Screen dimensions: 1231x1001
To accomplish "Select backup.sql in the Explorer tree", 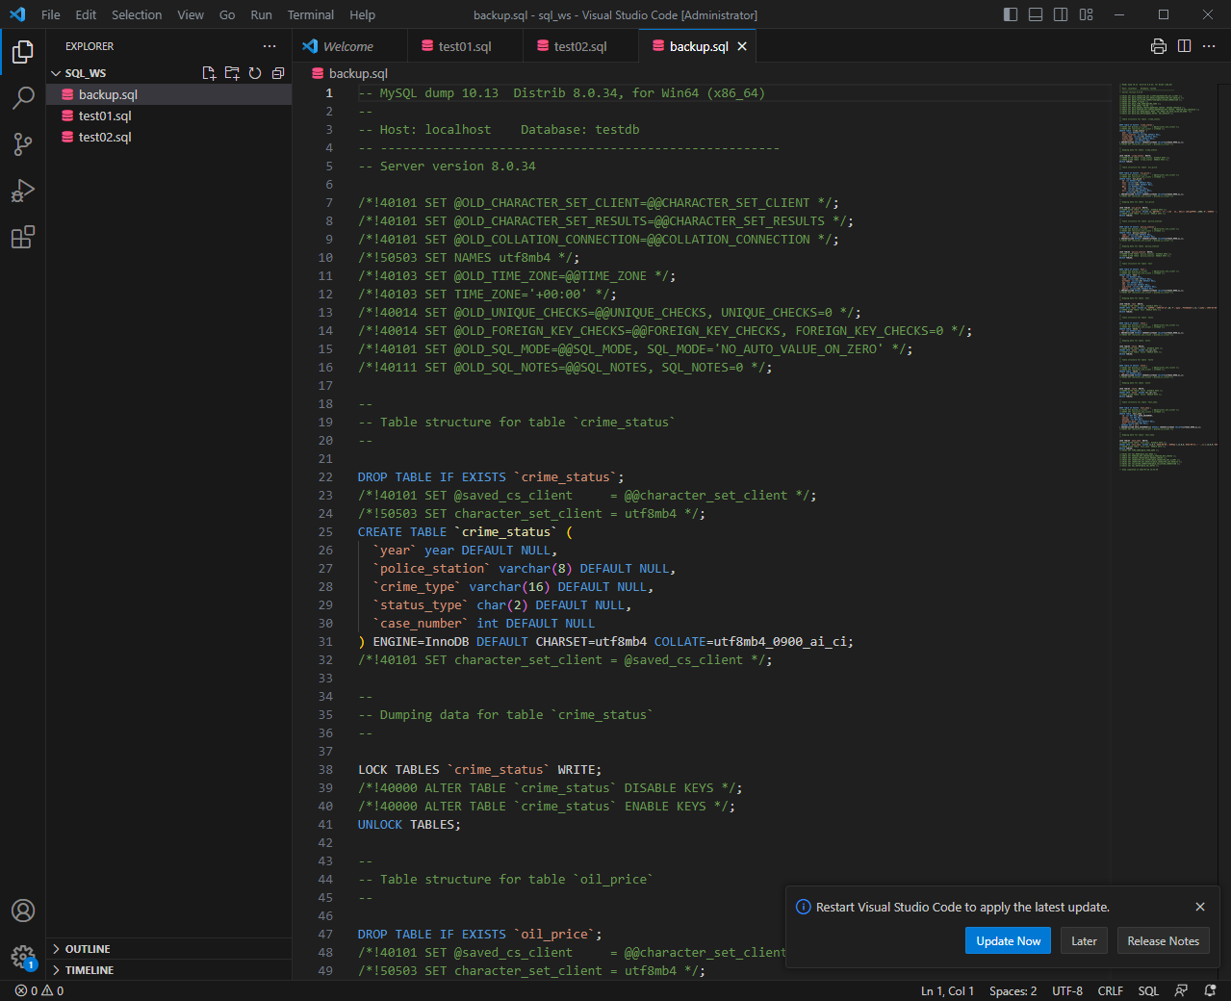I will coord(168,94).
